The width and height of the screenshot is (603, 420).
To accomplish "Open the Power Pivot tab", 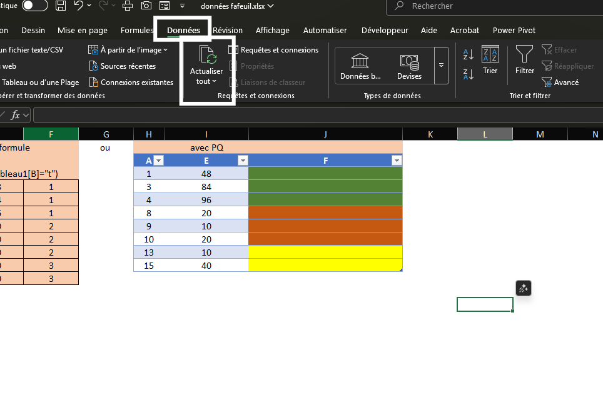I will (x=514, y=30).
